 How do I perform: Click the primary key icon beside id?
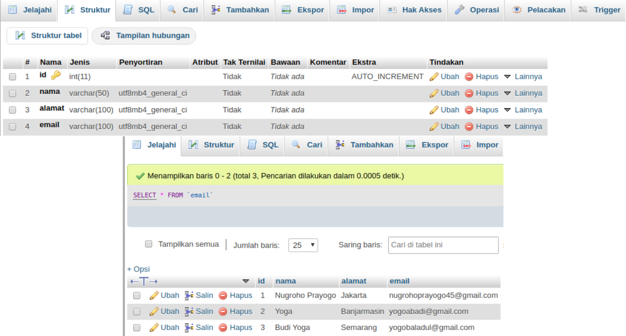click(x=57, y=74)
